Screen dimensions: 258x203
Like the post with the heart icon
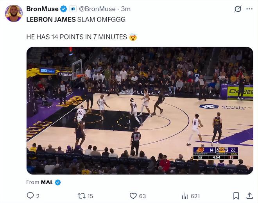pyautogui.click(x=133, y=196)
